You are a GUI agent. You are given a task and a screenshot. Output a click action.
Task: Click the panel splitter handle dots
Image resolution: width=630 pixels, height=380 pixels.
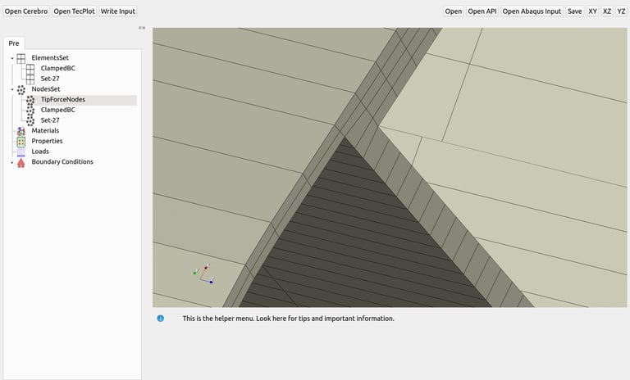(x=142, y=28)
